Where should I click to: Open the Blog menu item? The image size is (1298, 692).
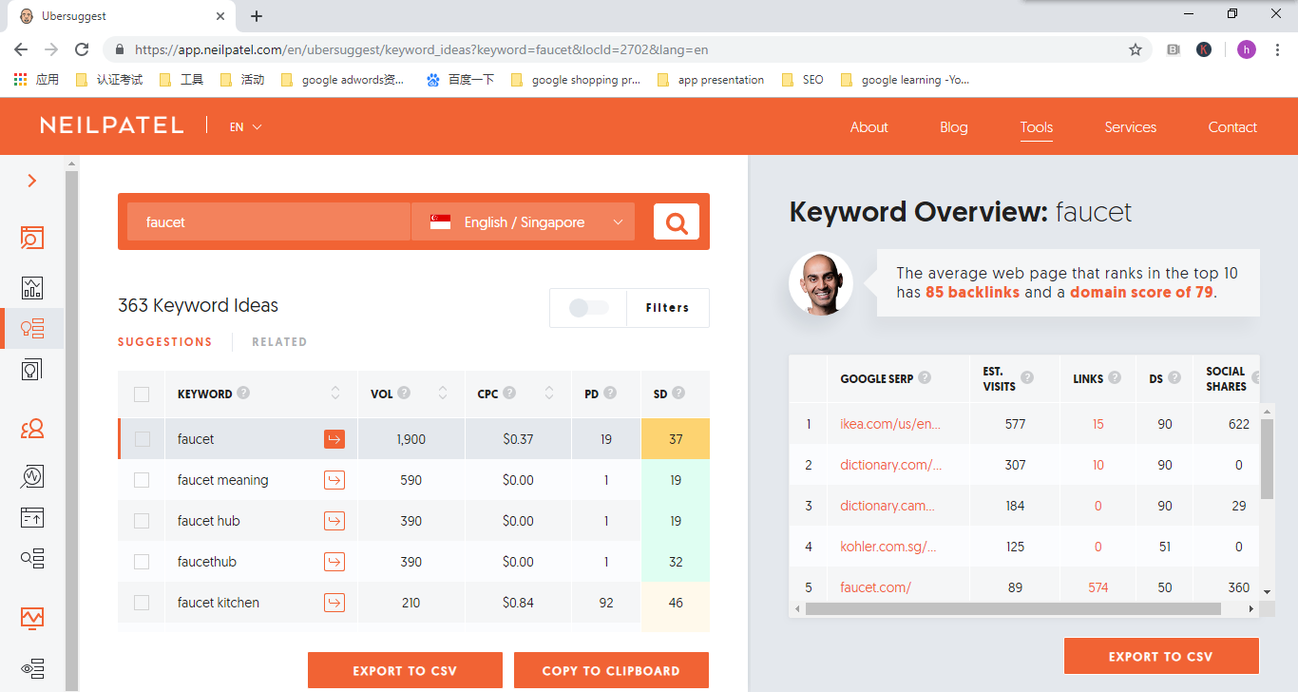[954, 127]
